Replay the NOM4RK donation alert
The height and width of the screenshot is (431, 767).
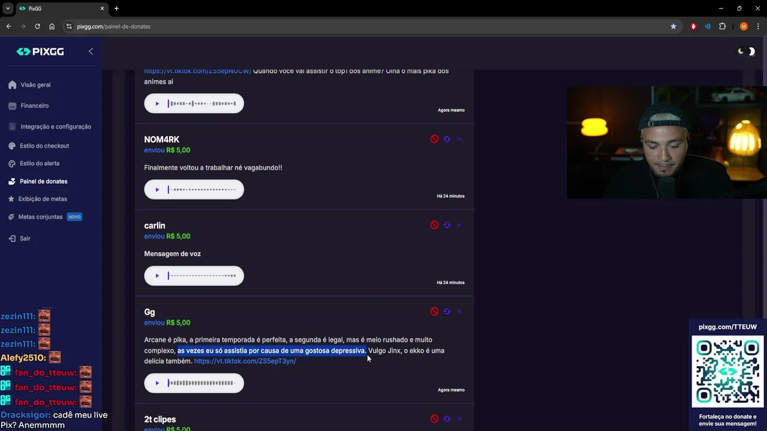447,139
